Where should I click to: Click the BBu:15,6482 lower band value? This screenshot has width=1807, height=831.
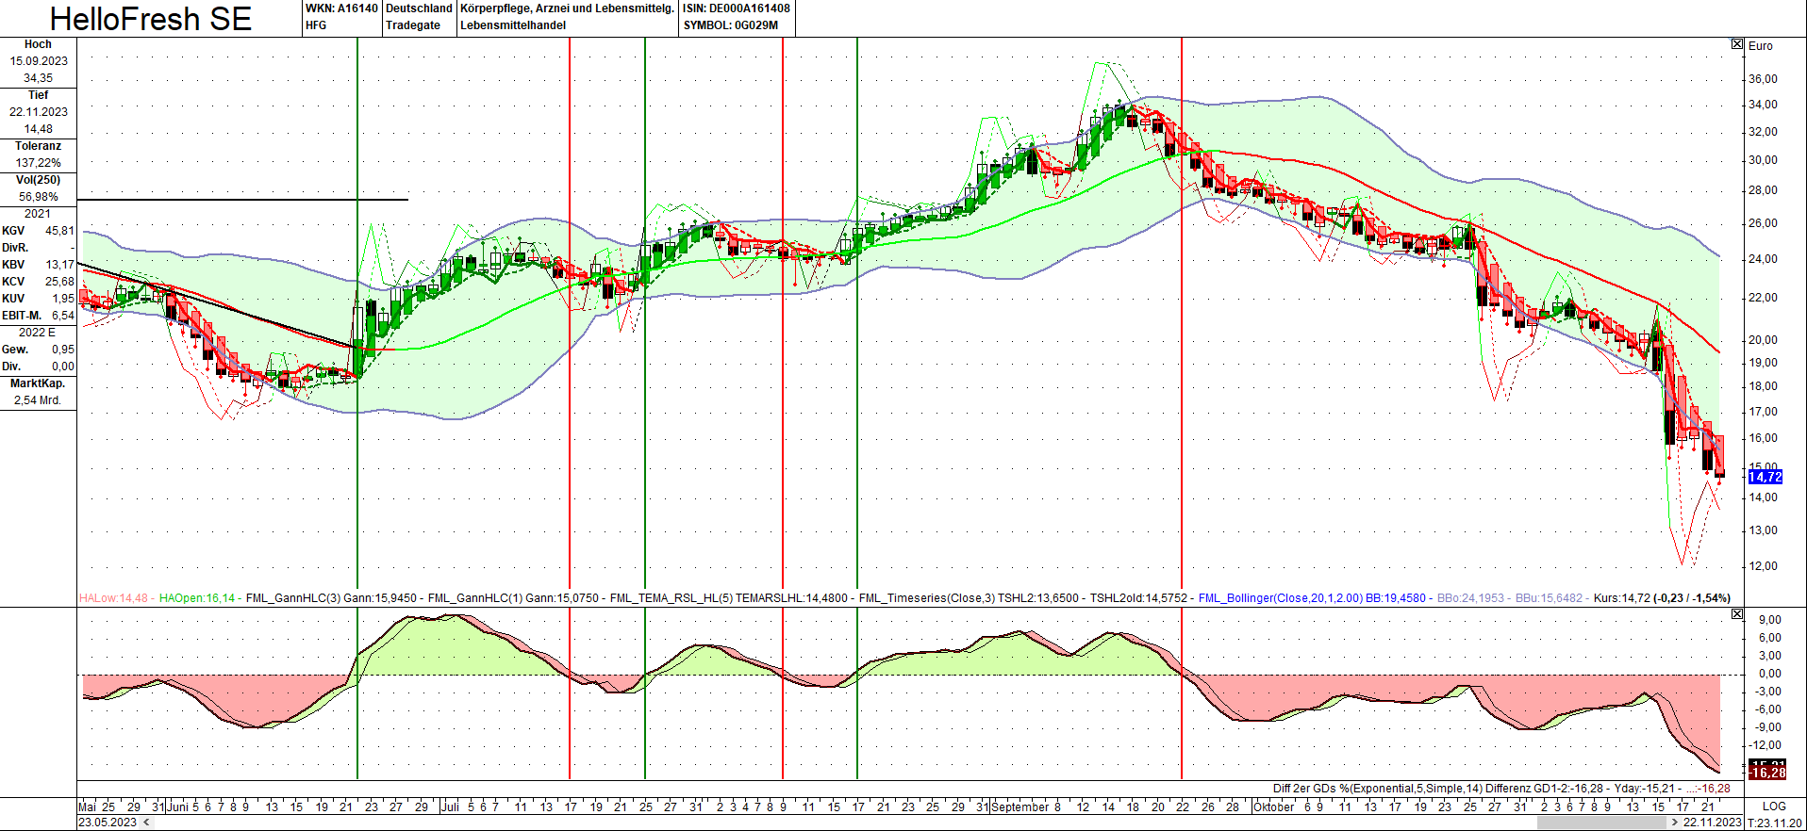(1549, 598)
